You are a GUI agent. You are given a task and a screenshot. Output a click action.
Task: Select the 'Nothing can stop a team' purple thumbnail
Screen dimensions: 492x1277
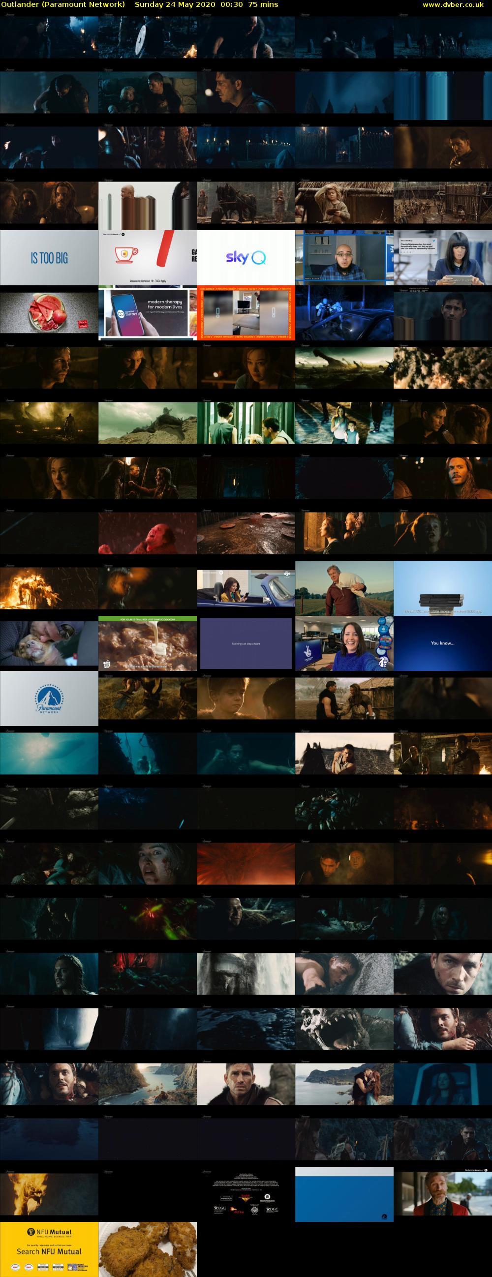(246, 643)
